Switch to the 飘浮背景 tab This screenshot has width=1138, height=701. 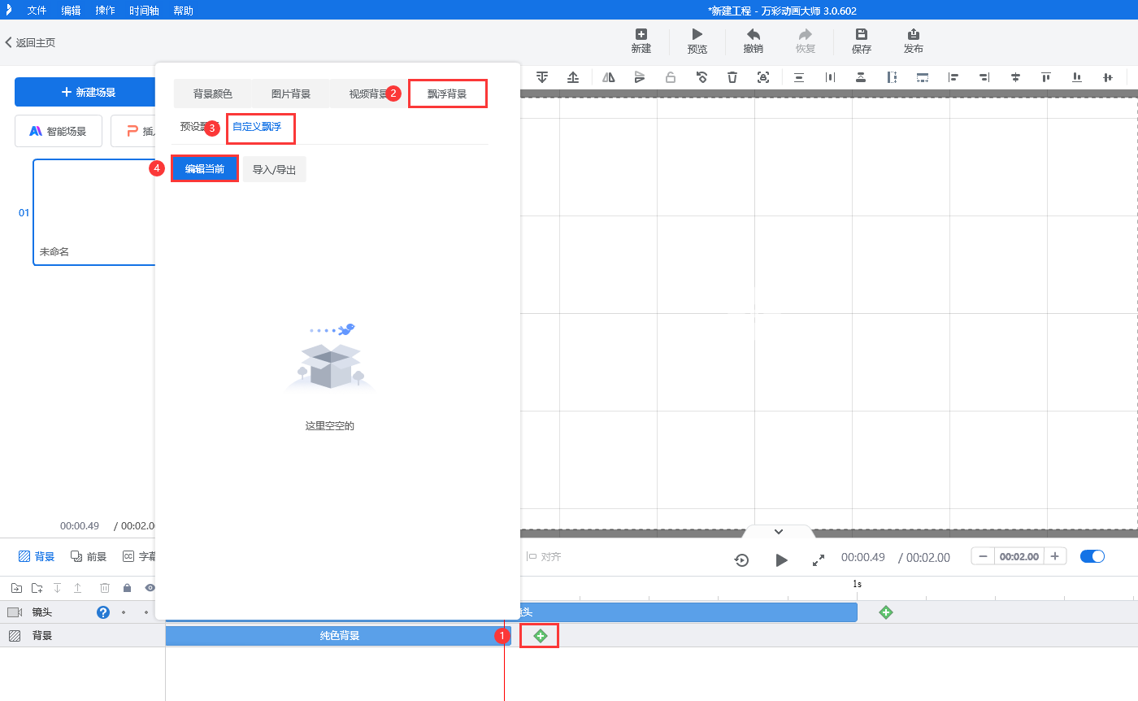click(447, 94)
